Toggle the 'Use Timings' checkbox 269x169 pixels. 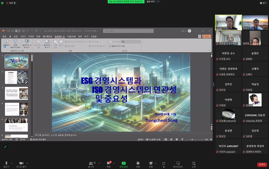90,41
